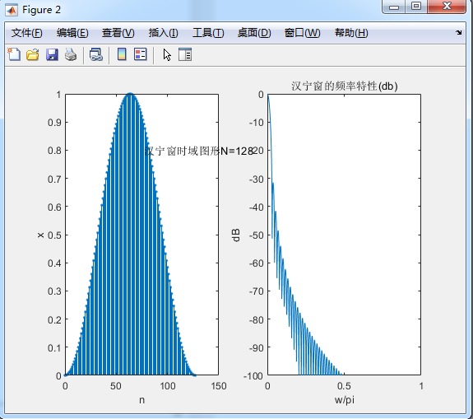This screenshot has height=419, width=473.
Task: Save figure using the floppy disk icon
Action: tap(52, 54)
